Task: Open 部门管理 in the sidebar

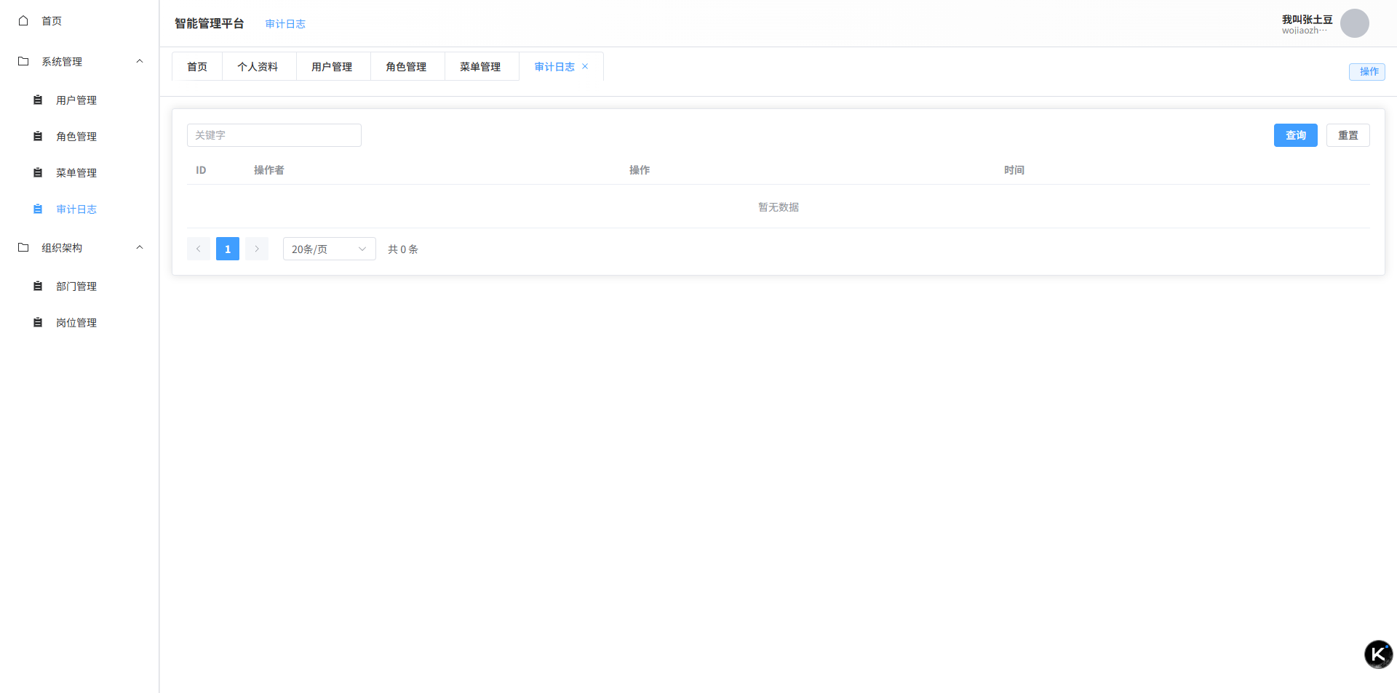Action: (79, 286)
